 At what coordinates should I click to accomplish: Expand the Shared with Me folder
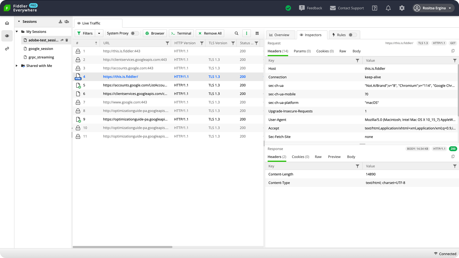(17, 65)
